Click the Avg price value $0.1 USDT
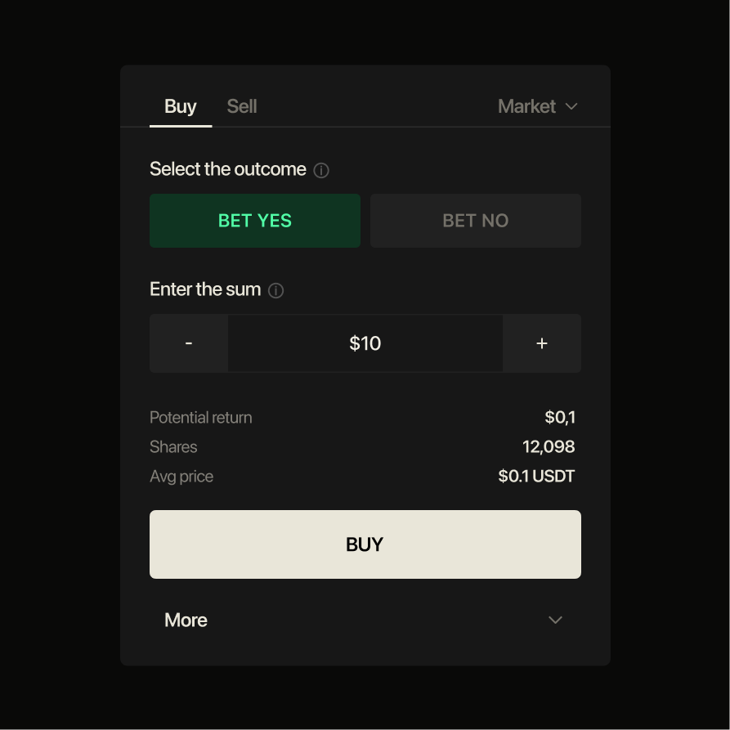730x730 pixels. point(536,476)
